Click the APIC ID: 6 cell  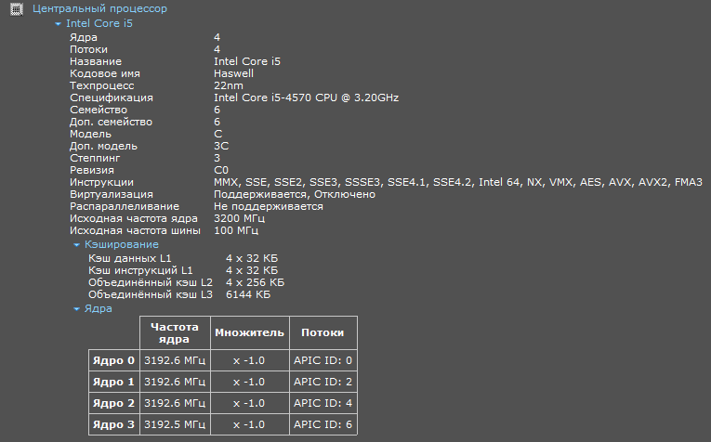[x=323, y=424]
